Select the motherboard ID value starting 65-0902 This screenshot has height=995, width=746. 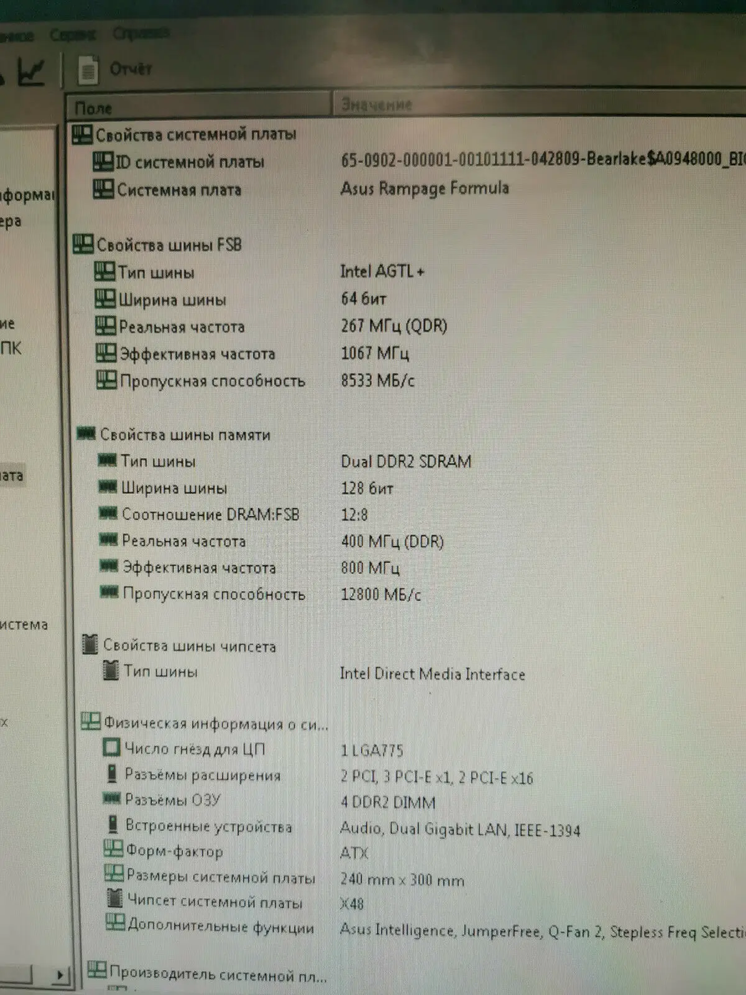543,159
